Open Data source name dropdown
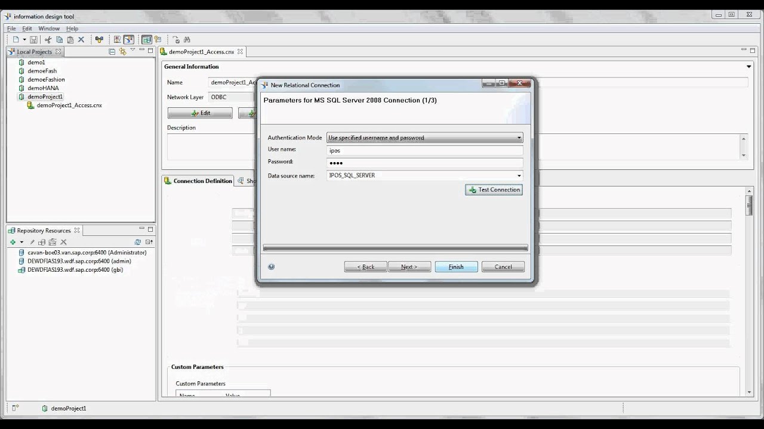 click(x=519, y=176)
